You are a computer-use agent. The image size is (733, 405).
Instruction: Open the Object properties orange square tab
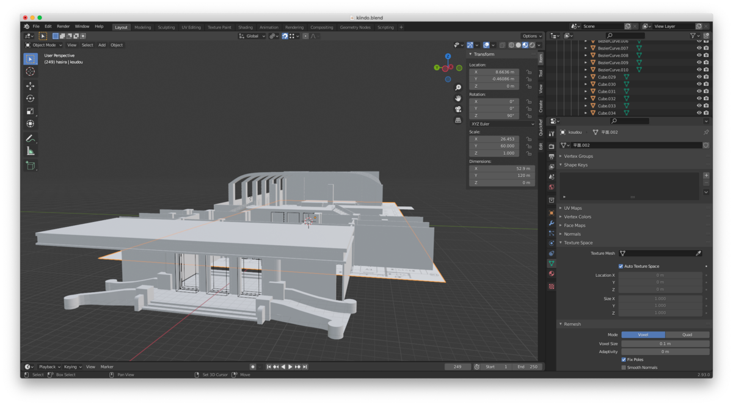click(x=552, y=213)
